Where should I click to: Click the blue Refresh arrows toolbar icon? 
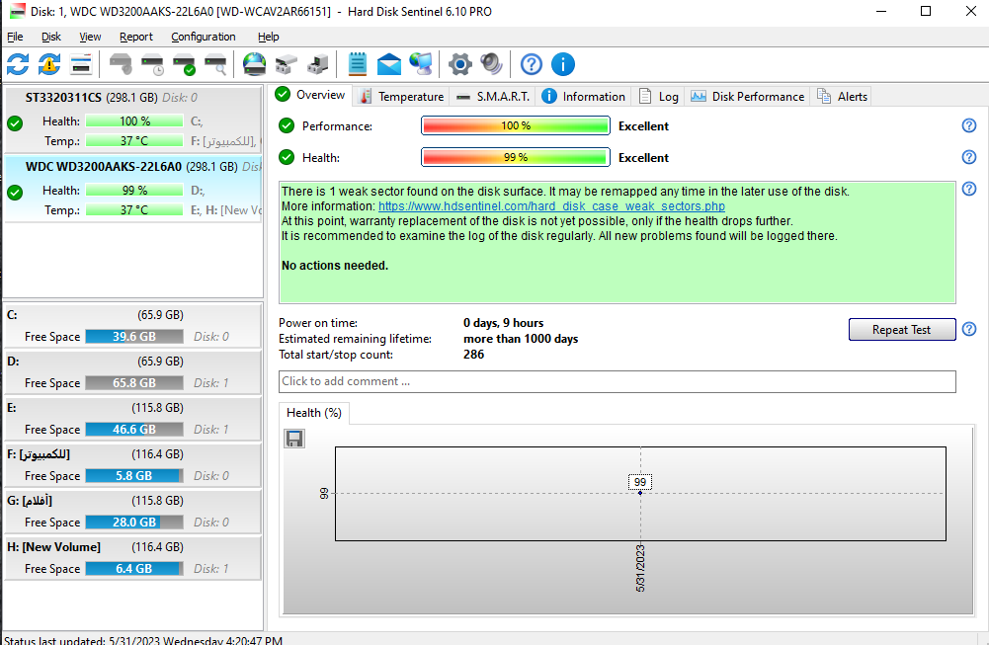[18, 65]
